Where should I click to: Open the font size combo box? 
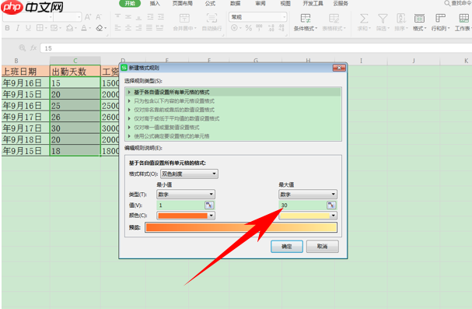coord(68,17)
